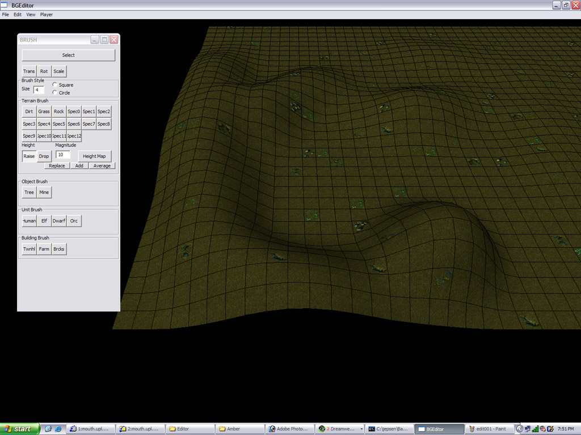
Task: Open the File menu
Action: [x=6, y=15]
